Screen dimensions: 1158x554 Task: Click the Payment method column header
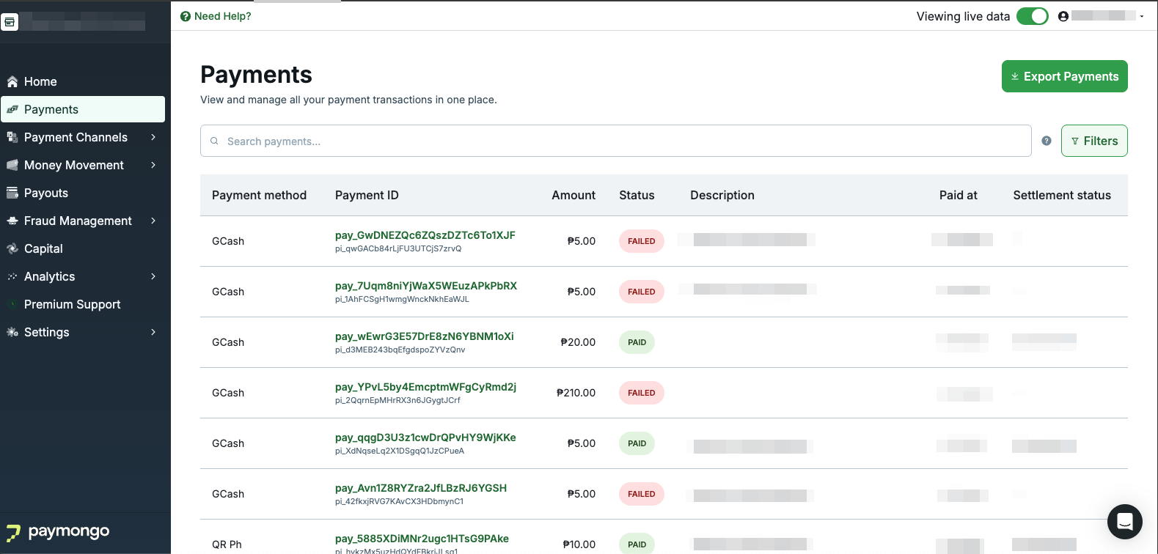tap(259, 195)
